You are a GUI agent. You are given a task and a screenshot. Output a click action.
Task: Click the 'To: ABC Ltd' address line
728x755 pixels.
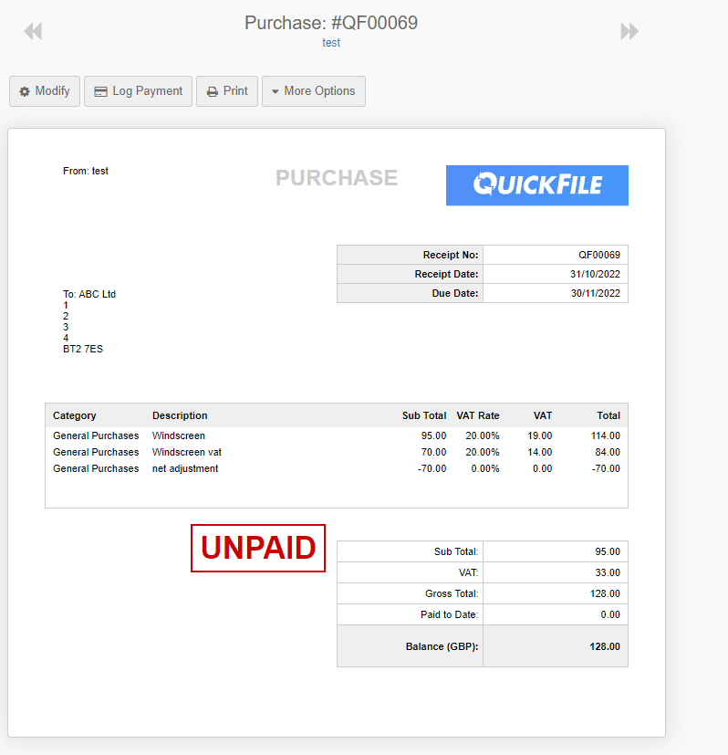tap(89, 294)
